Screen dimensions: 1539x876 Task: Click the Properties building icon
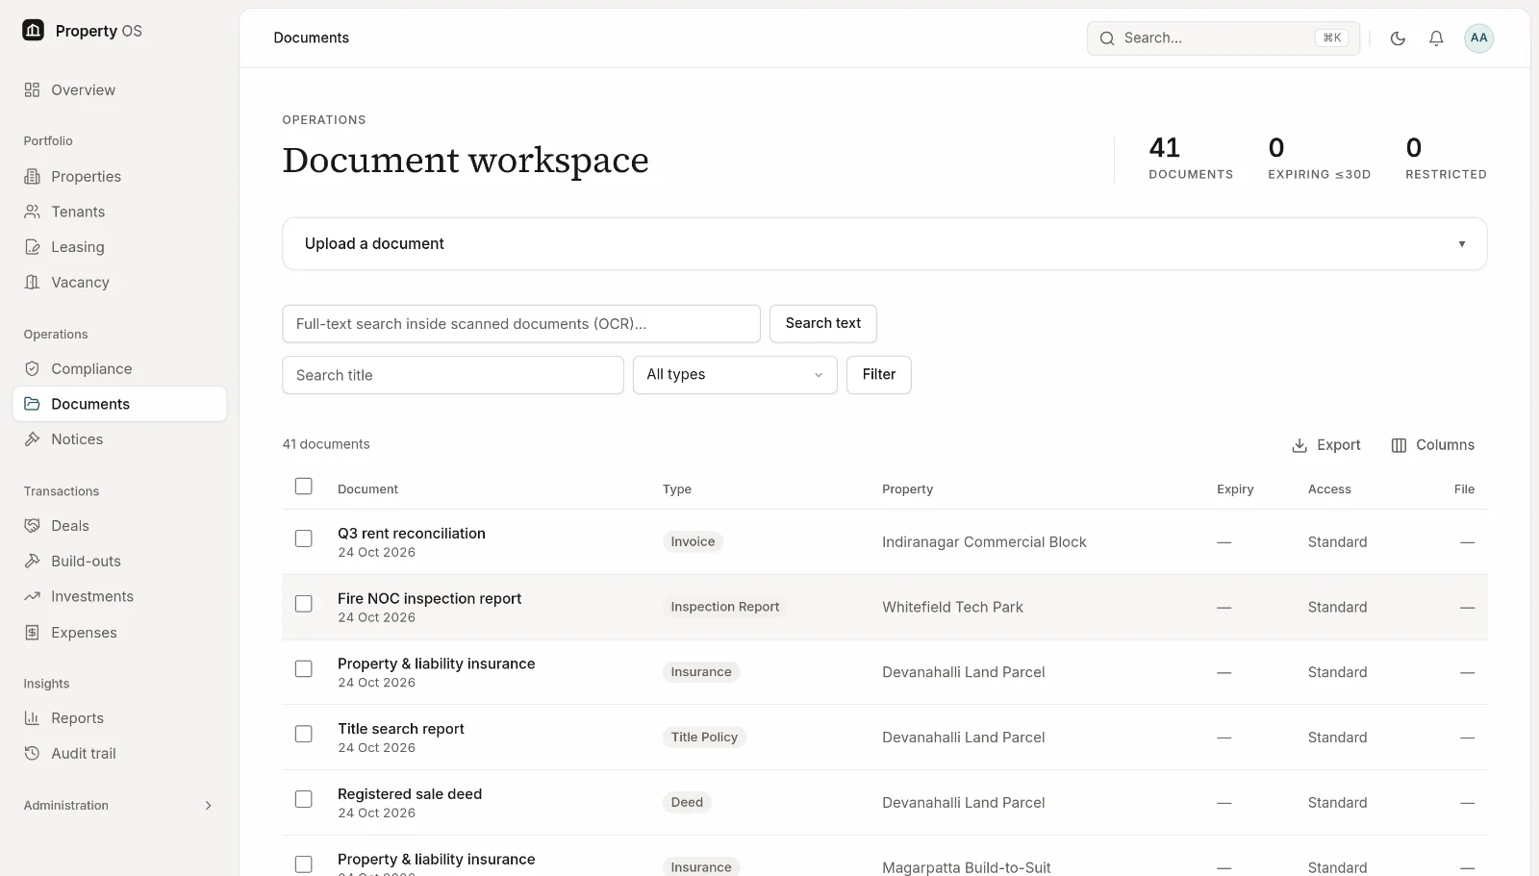tap(32, 176)
